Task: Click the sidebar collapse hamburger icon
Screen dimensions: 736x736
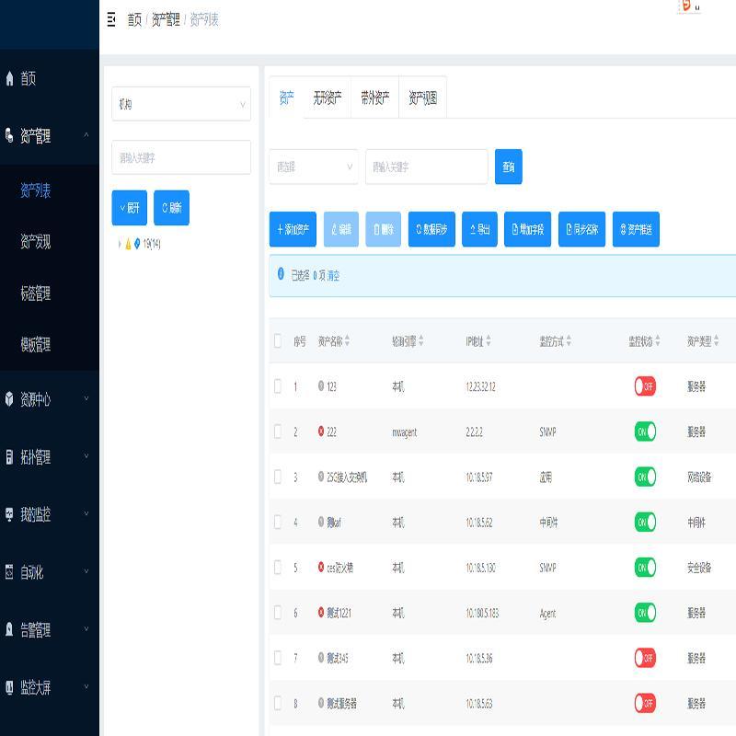Action: pos(111,19)
